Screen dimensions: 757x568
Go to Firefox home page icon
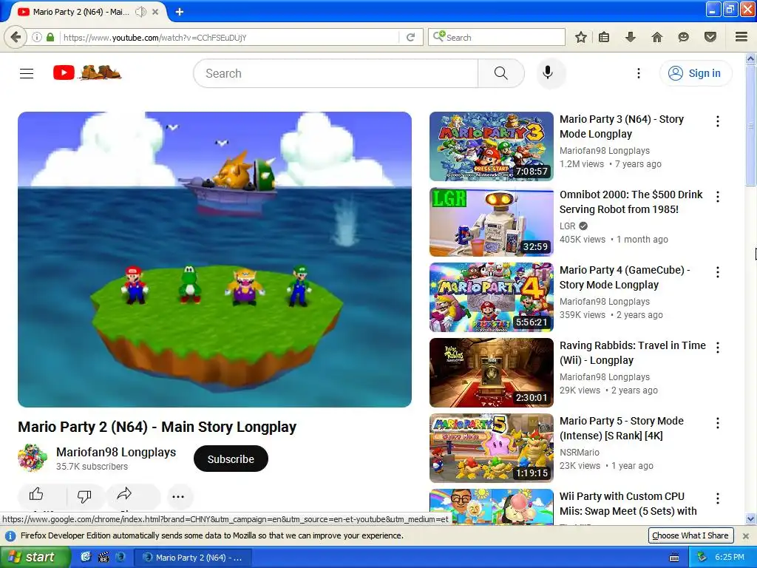pos(657,37)
